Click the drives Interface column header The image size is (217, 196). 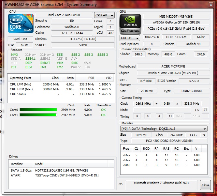click(21, 164)
